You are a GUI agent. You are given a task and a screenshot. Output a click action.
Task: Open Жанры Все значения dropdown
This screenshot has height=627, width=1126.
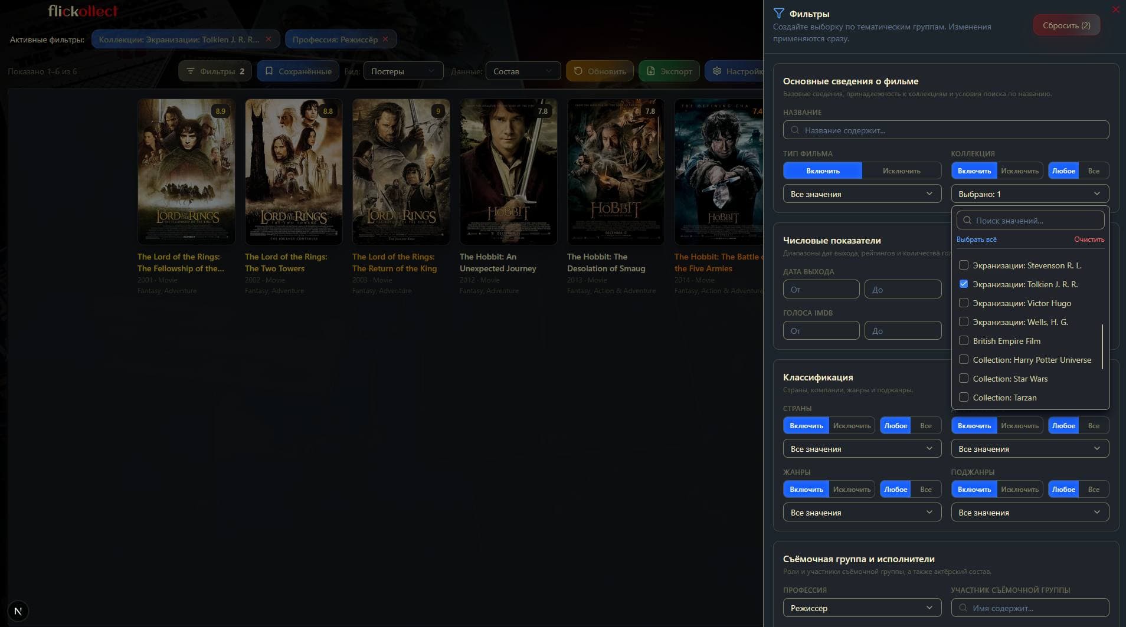(862, 513)
